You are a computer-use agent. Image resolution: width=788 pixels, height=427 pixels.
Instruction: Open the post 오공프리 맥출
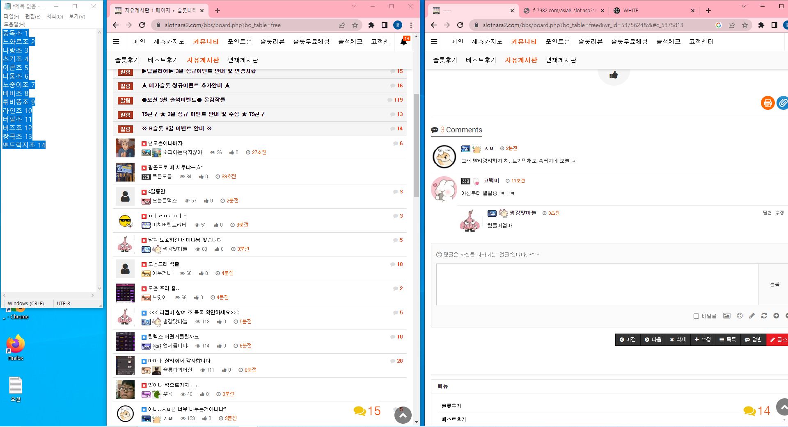[x=164, y=264]
